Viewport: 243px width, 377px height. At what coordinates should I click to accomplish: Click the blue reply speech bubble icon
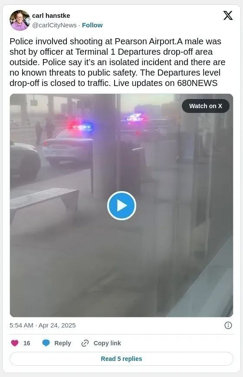click(x=46, y=343)
